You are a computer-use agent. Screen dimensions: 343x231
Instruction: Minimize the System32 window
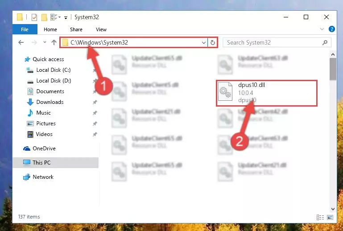tap(286, 17)
